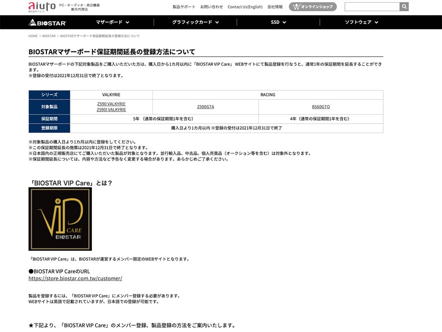Open the Contact Us(English) link
The image size is (442, 332).
pyautogui.click(x=245, y=7)
